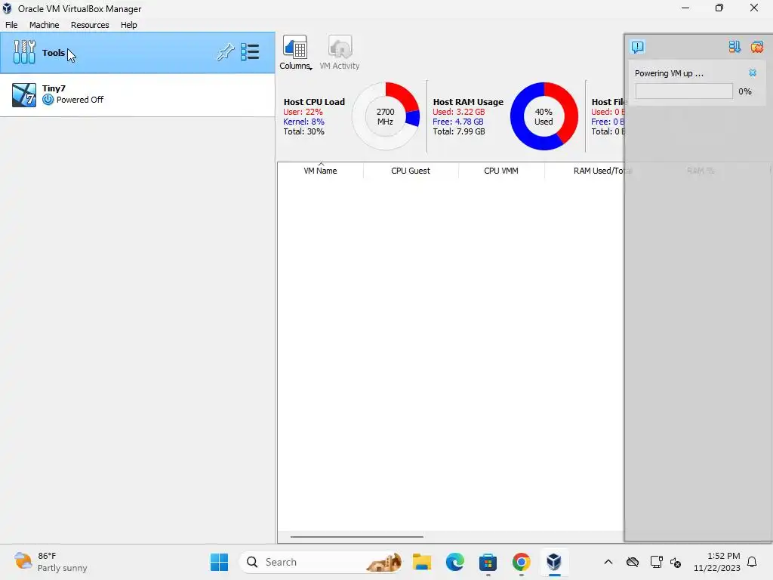
Task: Click the VirtualBox taskbar icon
Action: 554,562
